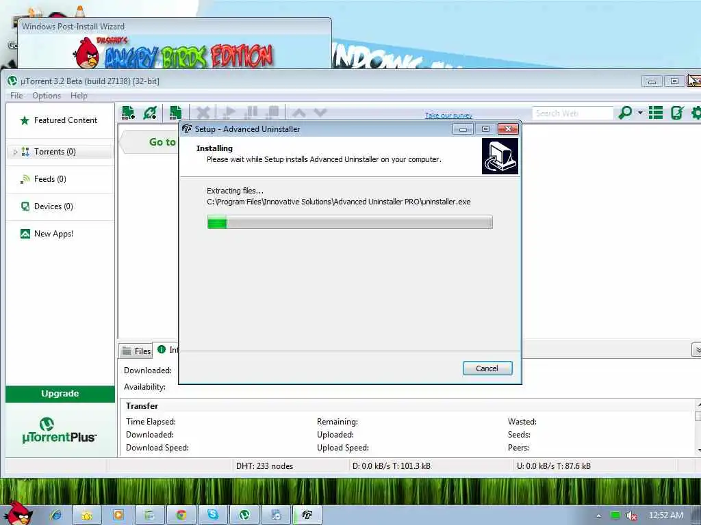Click the Setup installer taskbar icon

click(x=307, y=515)
